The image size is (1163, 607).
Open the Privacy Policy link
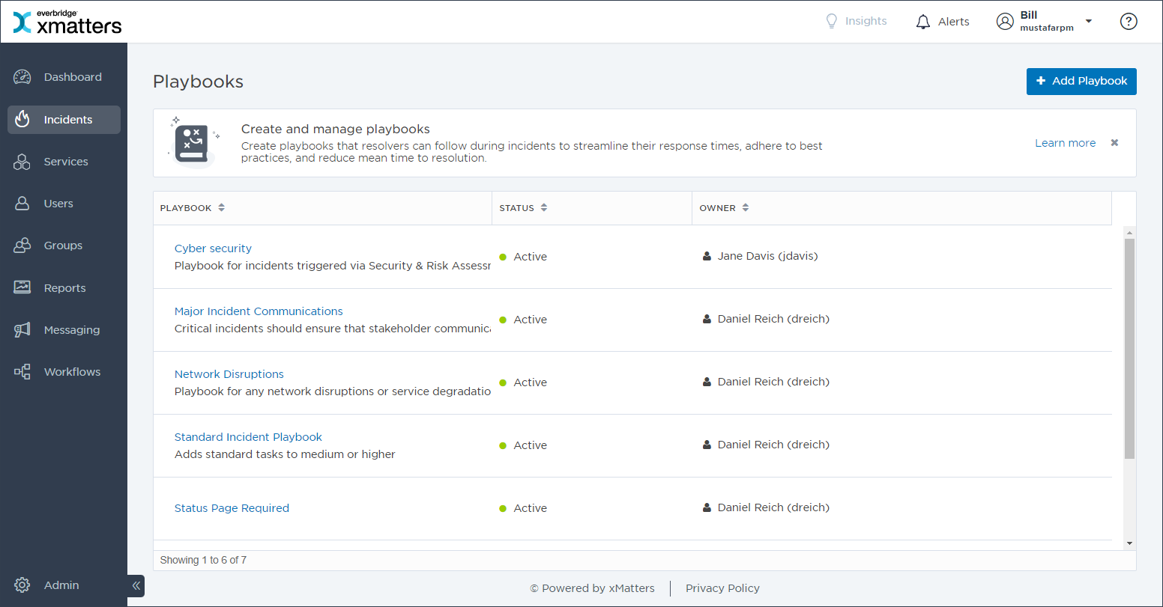(x=722, y=588)
